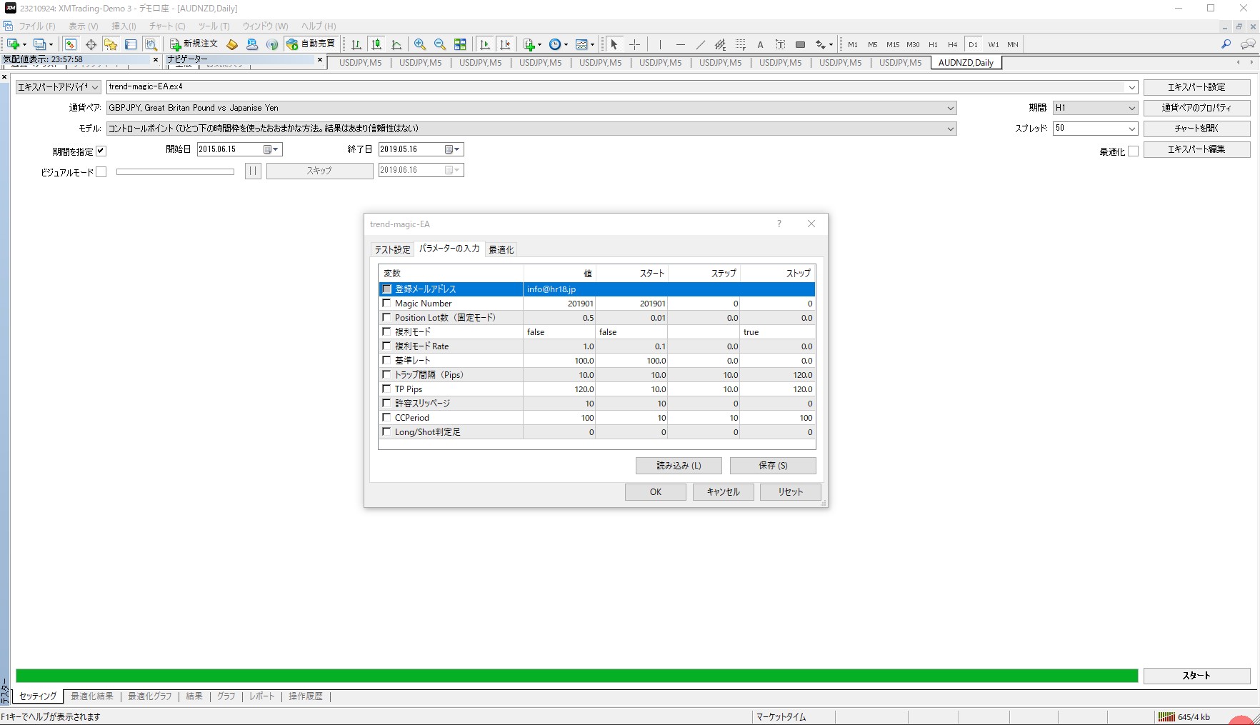Switch to the 最適化 dialog tab
Viewport: 1260px width, 725px height.
coord(501,249)
